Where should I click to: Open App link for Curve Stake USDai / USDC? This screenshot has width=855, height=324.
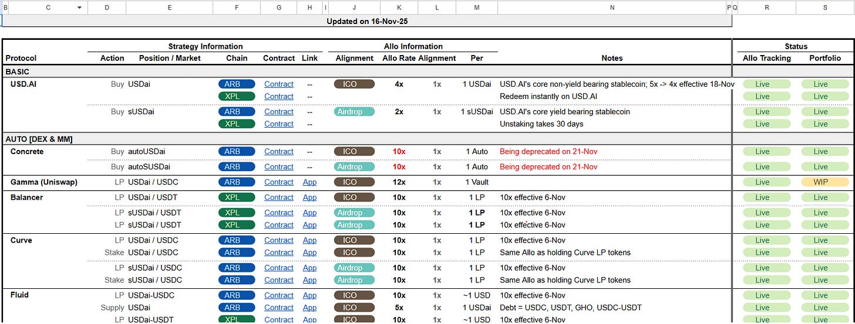(x=309, y=253)
